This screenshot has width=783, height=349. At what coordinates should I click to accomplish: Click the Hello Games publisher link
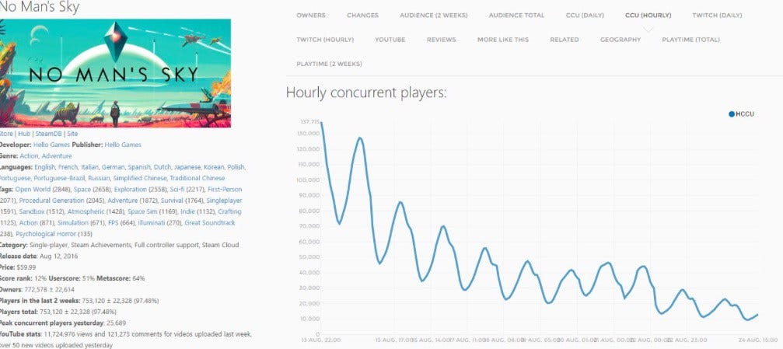123,145
